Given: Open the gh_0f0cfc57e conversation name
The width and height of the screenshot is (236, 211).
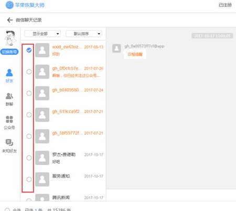Looking at the screenshot, I should click(67, 68).
